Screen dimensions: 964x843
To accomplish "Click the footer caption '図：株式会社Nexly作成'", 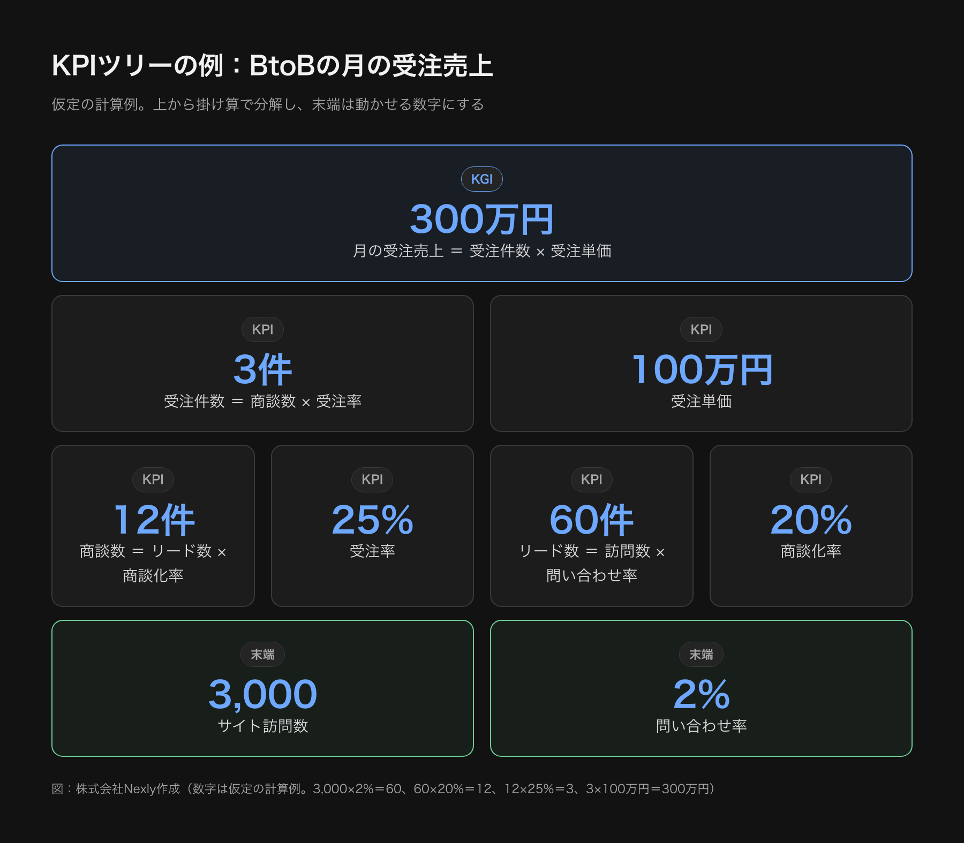I will click(116, 789).
